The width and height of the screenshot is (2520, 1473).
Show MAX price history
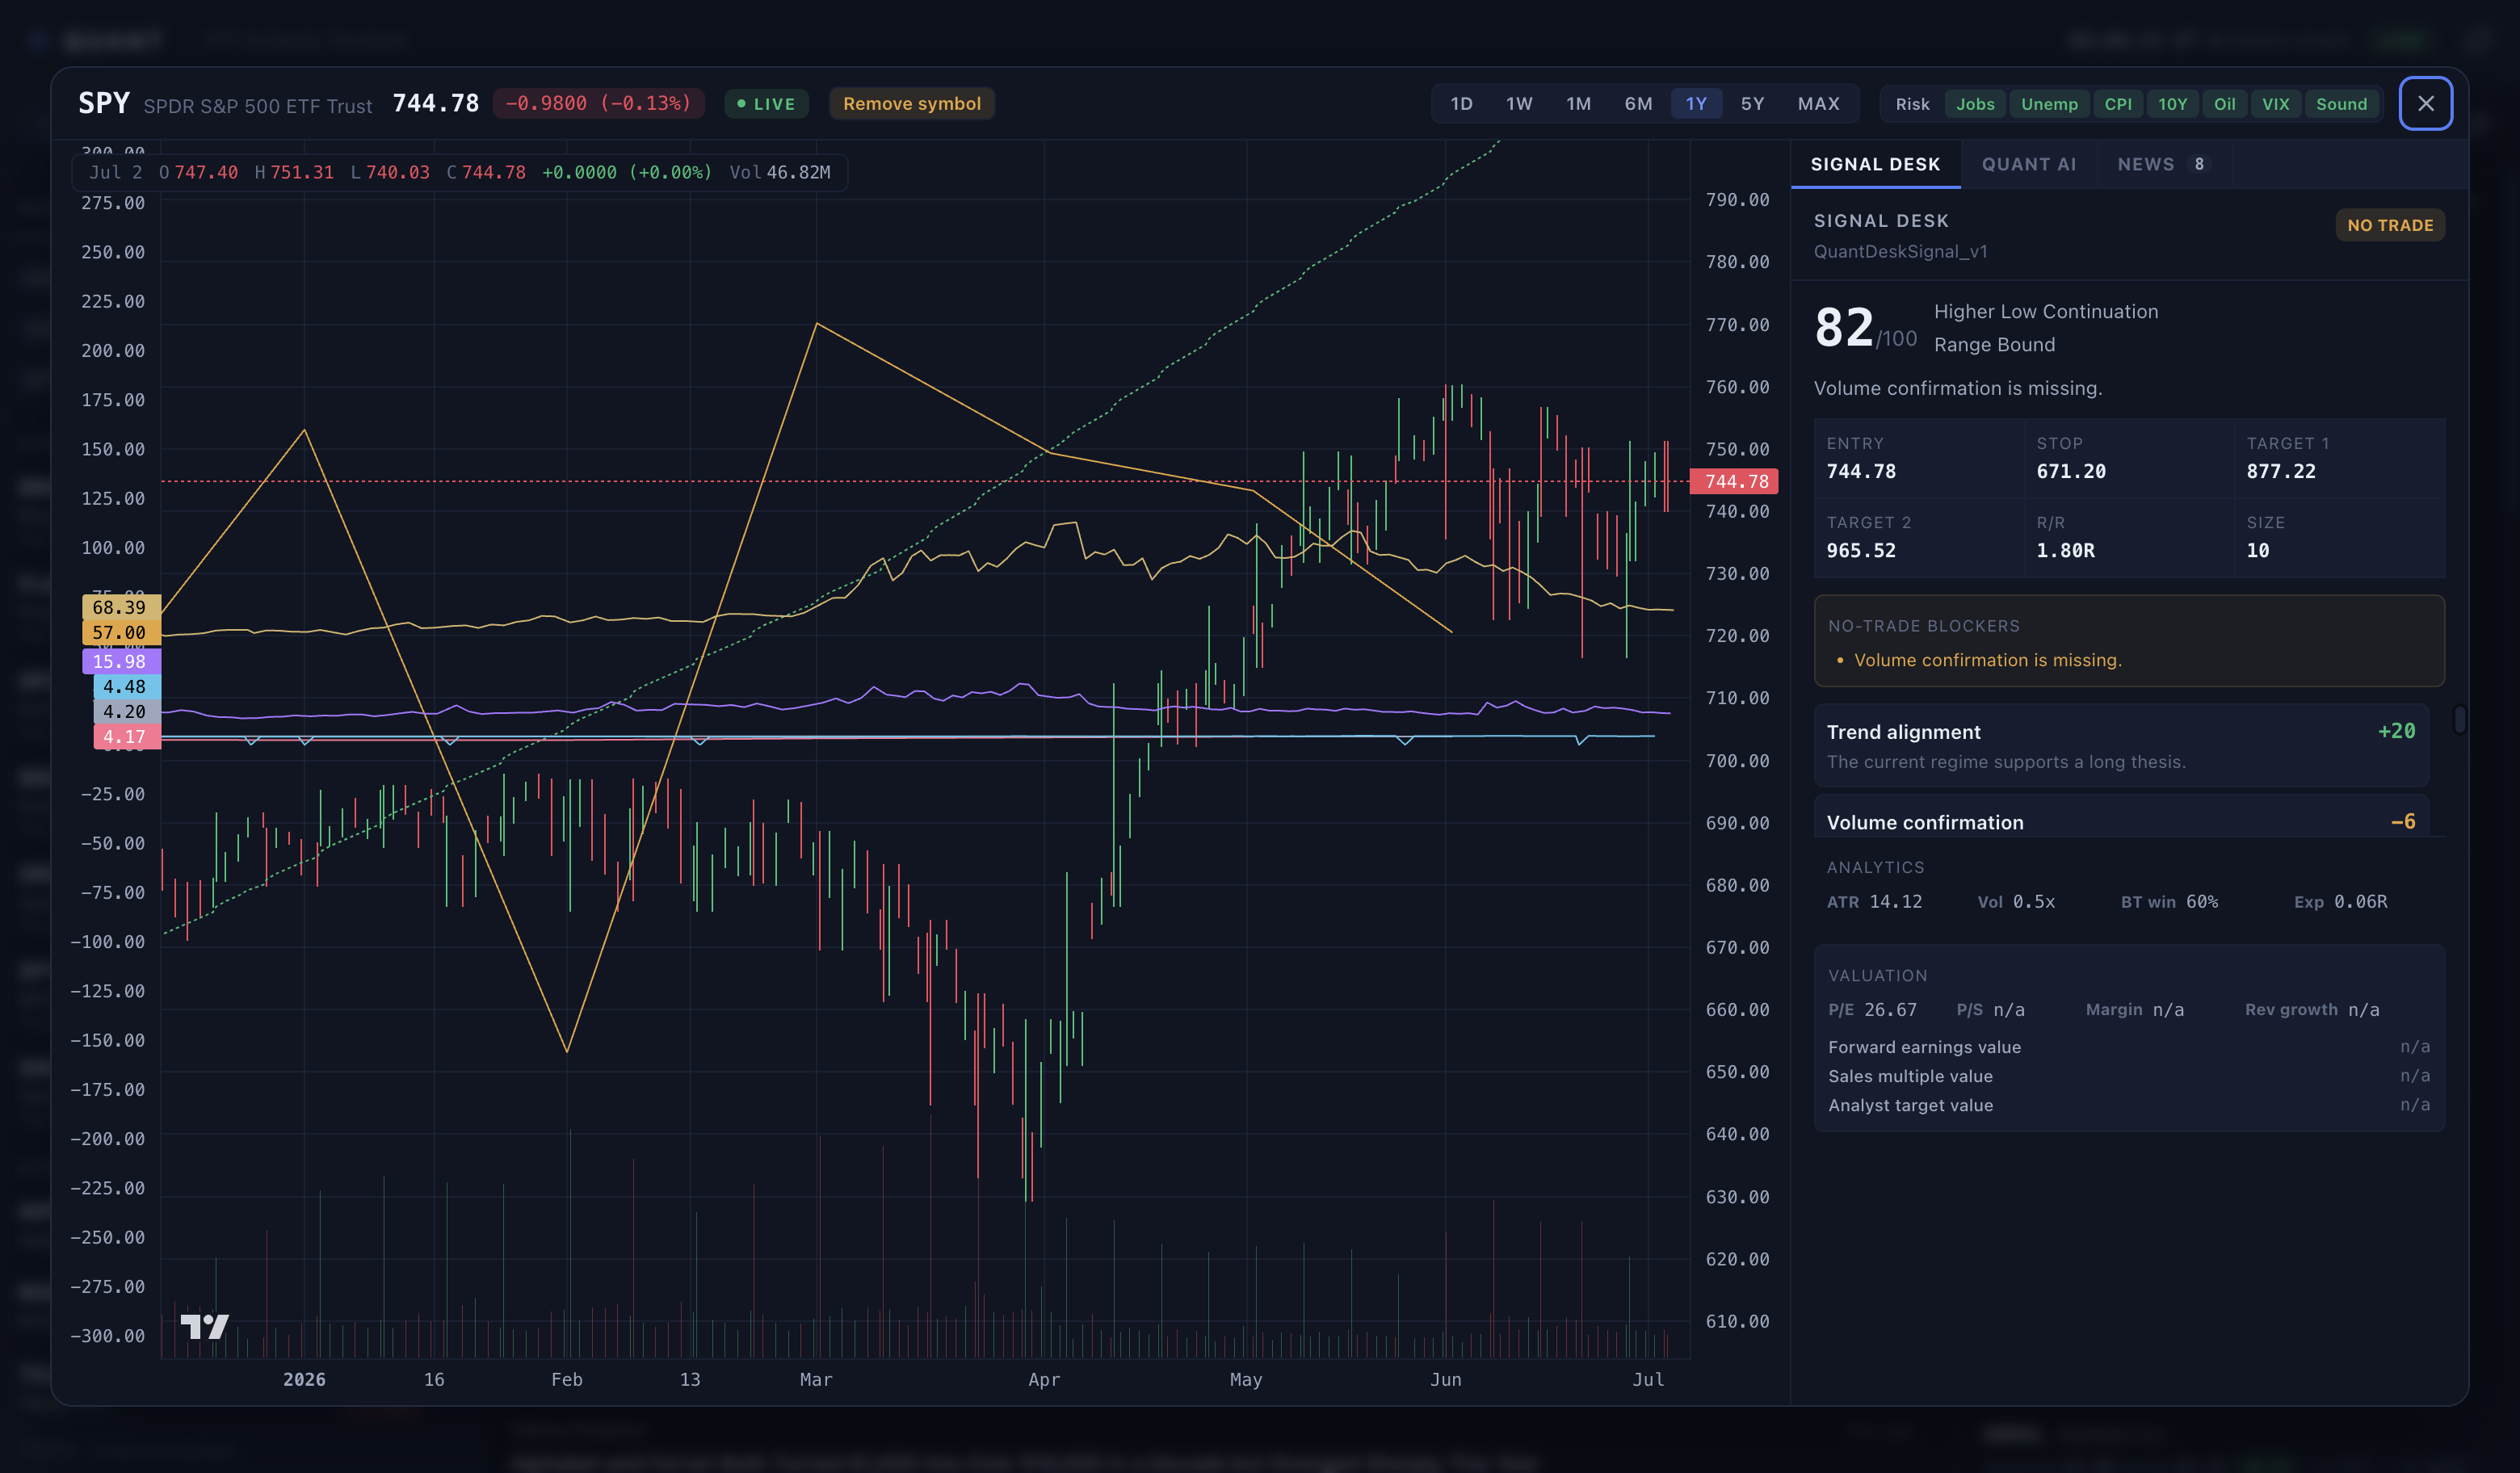click(x=1818, y=103)
